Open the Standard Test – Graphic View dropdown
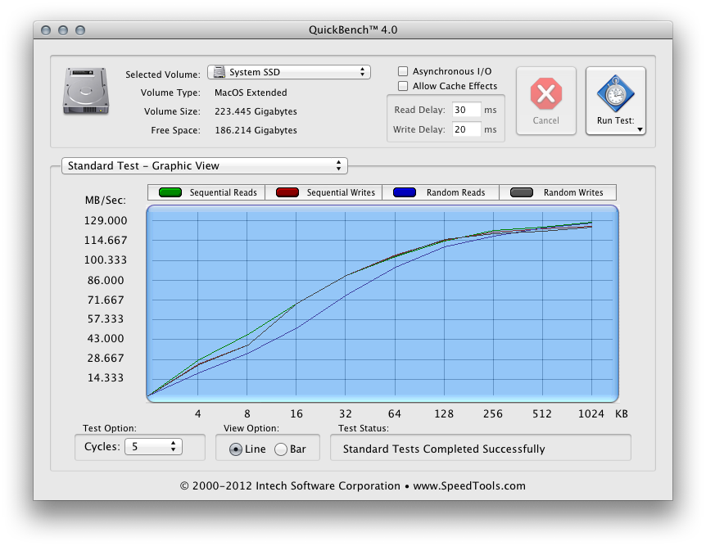This screenshot has width=706, height=546. coord(205,165)
